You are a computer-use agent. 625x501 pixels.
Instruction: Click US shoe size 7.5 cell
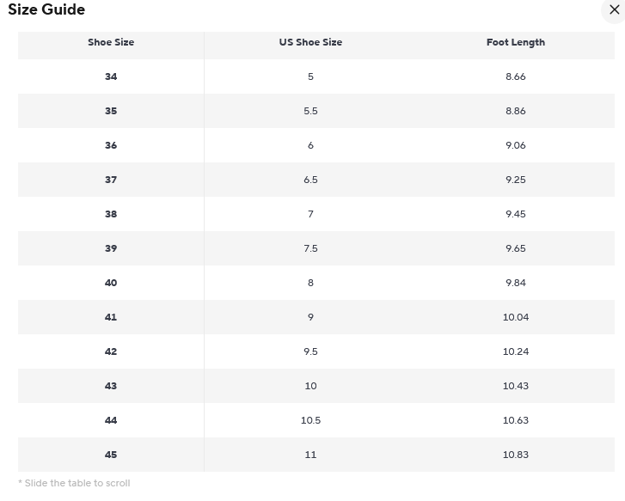pos(310,248)
